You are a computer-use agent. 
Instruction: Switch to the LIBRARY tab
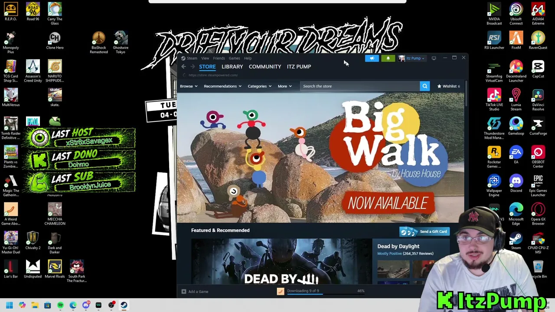(x=232, y=67)
